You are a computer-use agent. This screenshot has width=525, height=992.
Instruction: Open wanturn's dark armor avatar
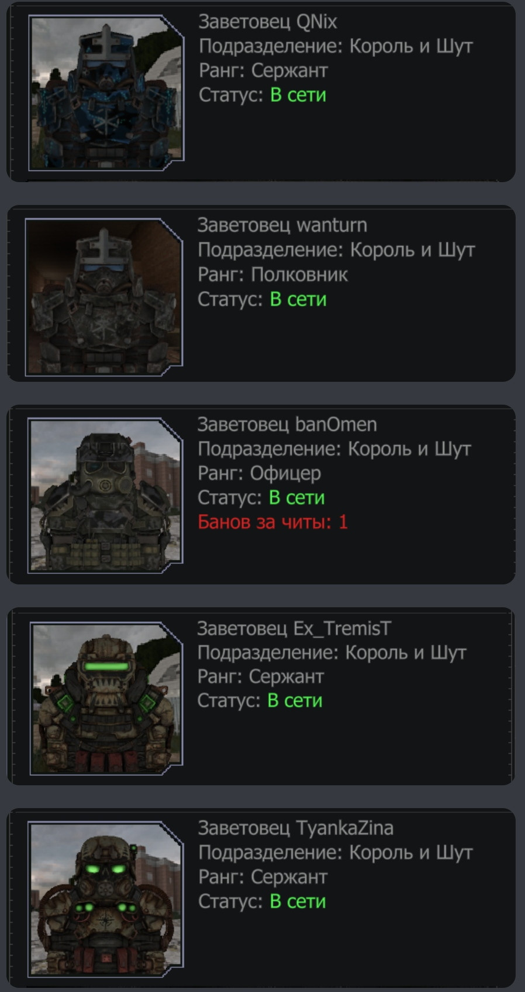(104, 297)
